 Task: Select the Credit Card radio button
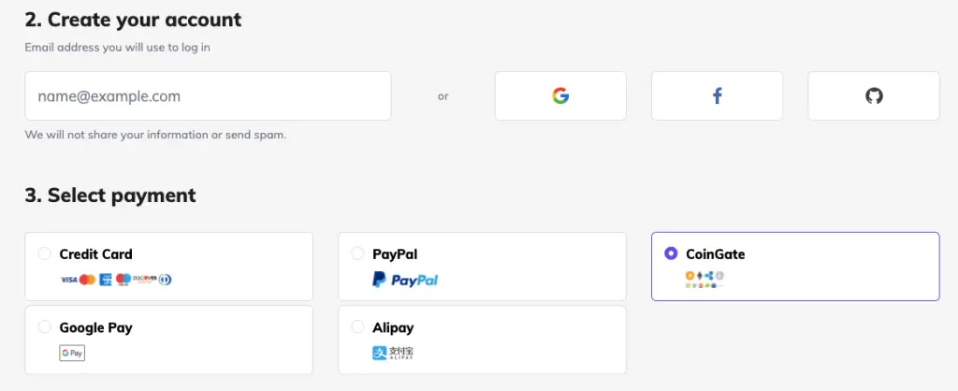(44, 253)
